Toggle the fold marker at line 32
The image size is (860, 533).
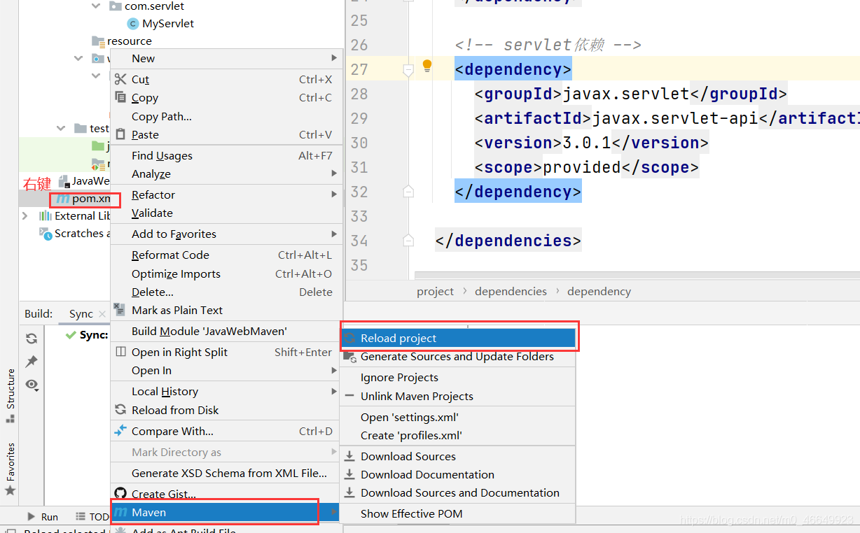coord(408,192)
